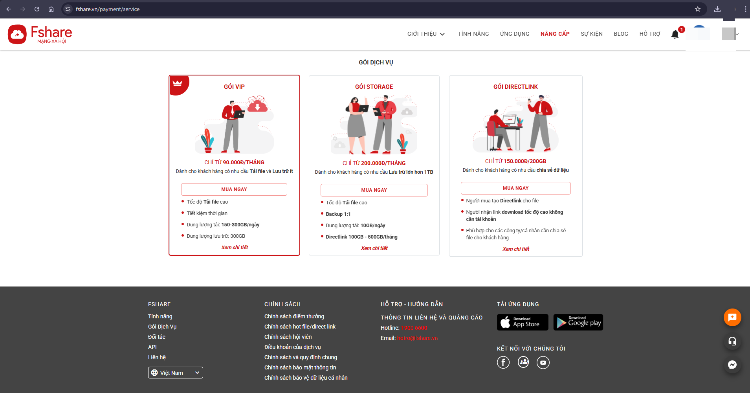Click the notification bell icon
The width and height of the screenshot is (750, 393).
point(675,35)
